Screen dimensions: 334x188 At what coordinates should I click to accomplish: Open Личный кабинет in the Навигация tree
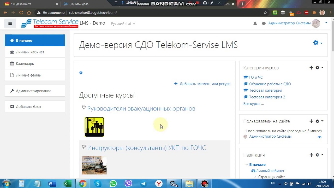[270, 171]
